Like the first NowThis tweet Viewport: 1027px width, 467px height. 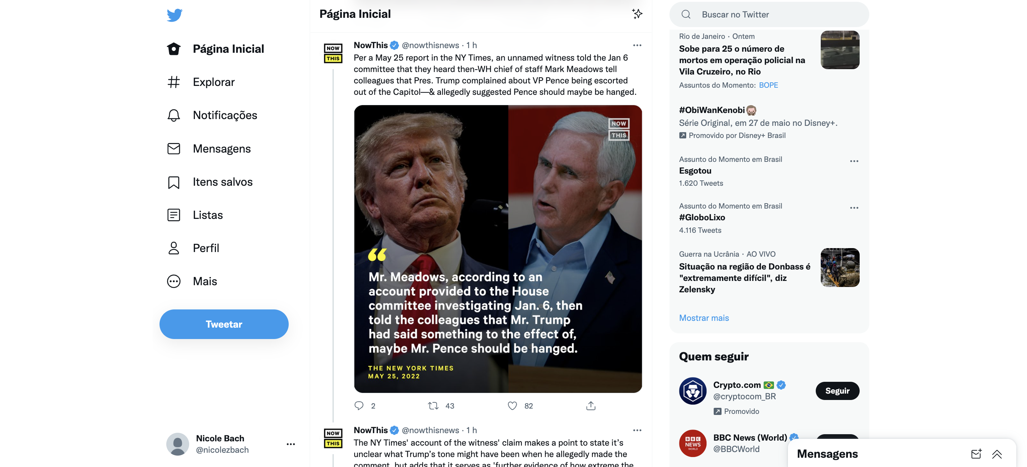point(512,406)
